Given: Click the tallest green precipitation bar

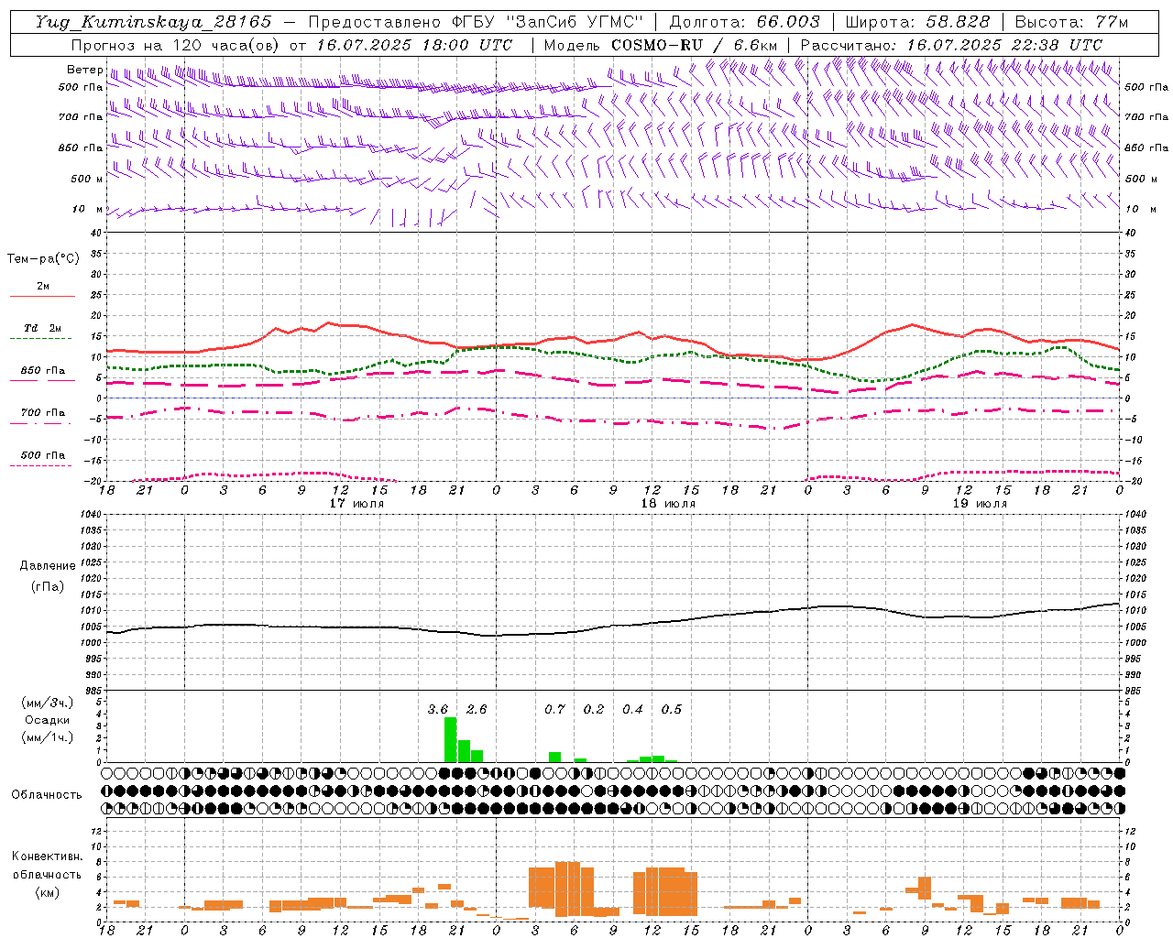Looking at the screenshot, I should pyautogui.click(x=450, y=740).
